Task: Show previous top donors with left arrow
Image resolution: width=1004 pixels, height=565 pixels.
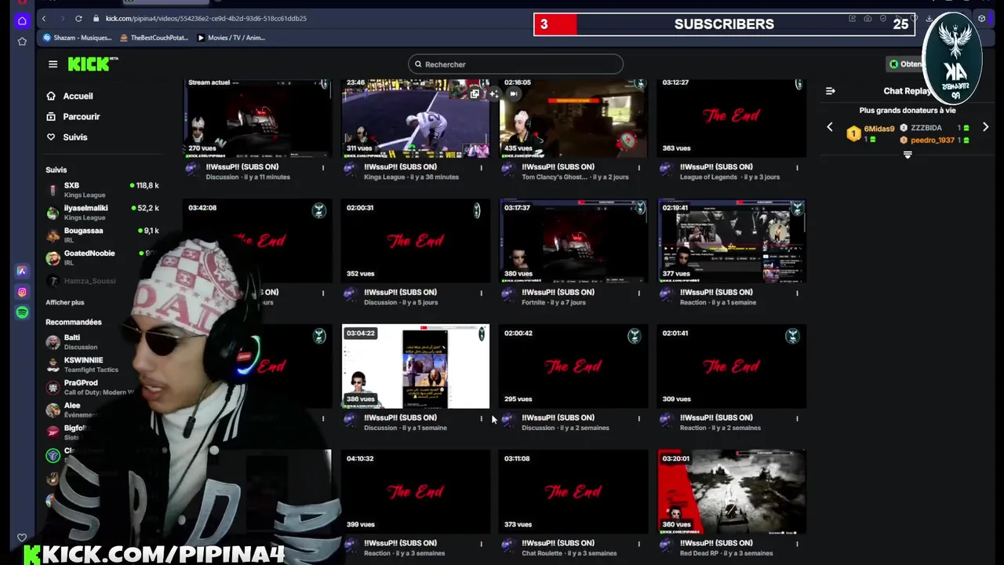Action: 830,127
